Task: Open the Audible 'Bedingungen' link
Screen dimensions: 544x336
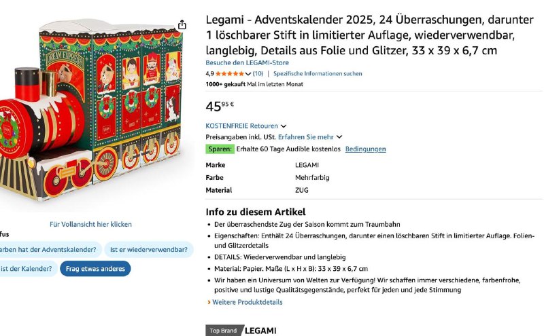Action: click(x=365, y=149)
